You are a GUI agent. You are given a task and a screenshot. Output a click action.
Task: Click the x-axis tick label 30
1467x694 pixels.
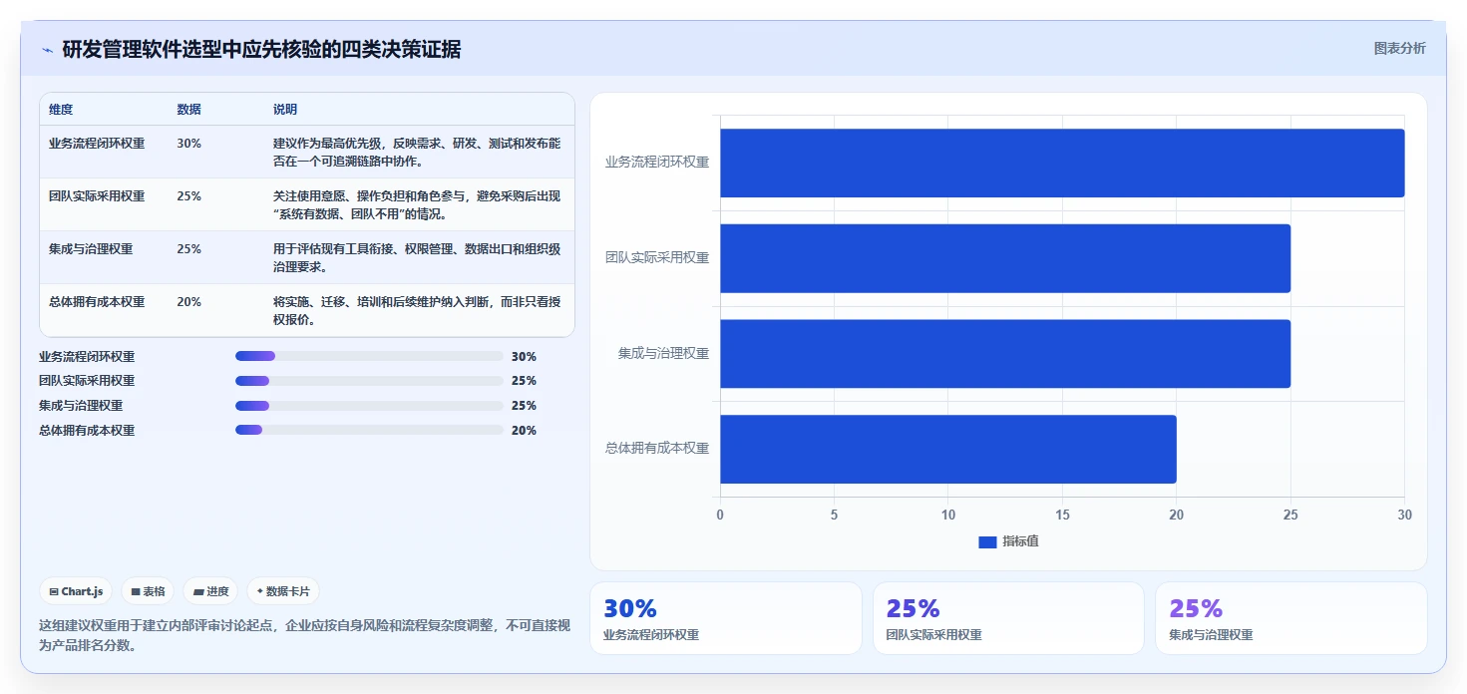[x=1404, y=515]
